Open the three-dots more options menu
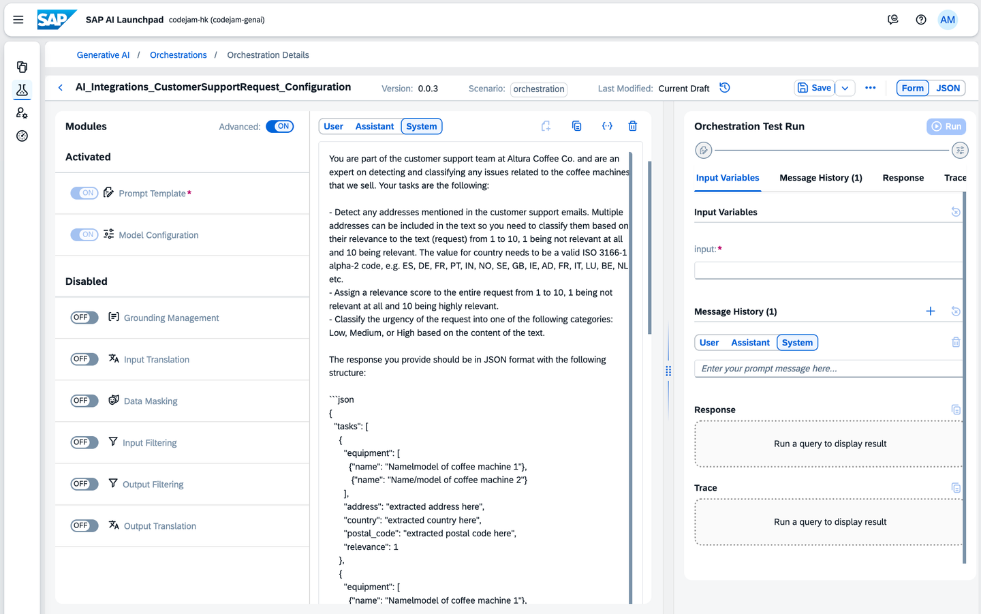The width and height of the screenshot is (981, 614). [871, 88]
